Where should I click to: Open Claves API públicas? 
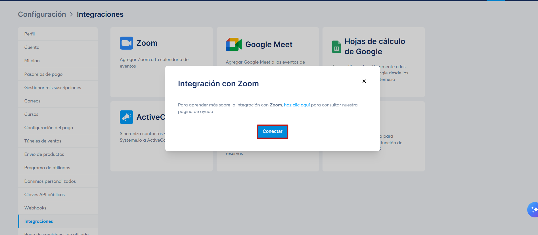[58, 194]
